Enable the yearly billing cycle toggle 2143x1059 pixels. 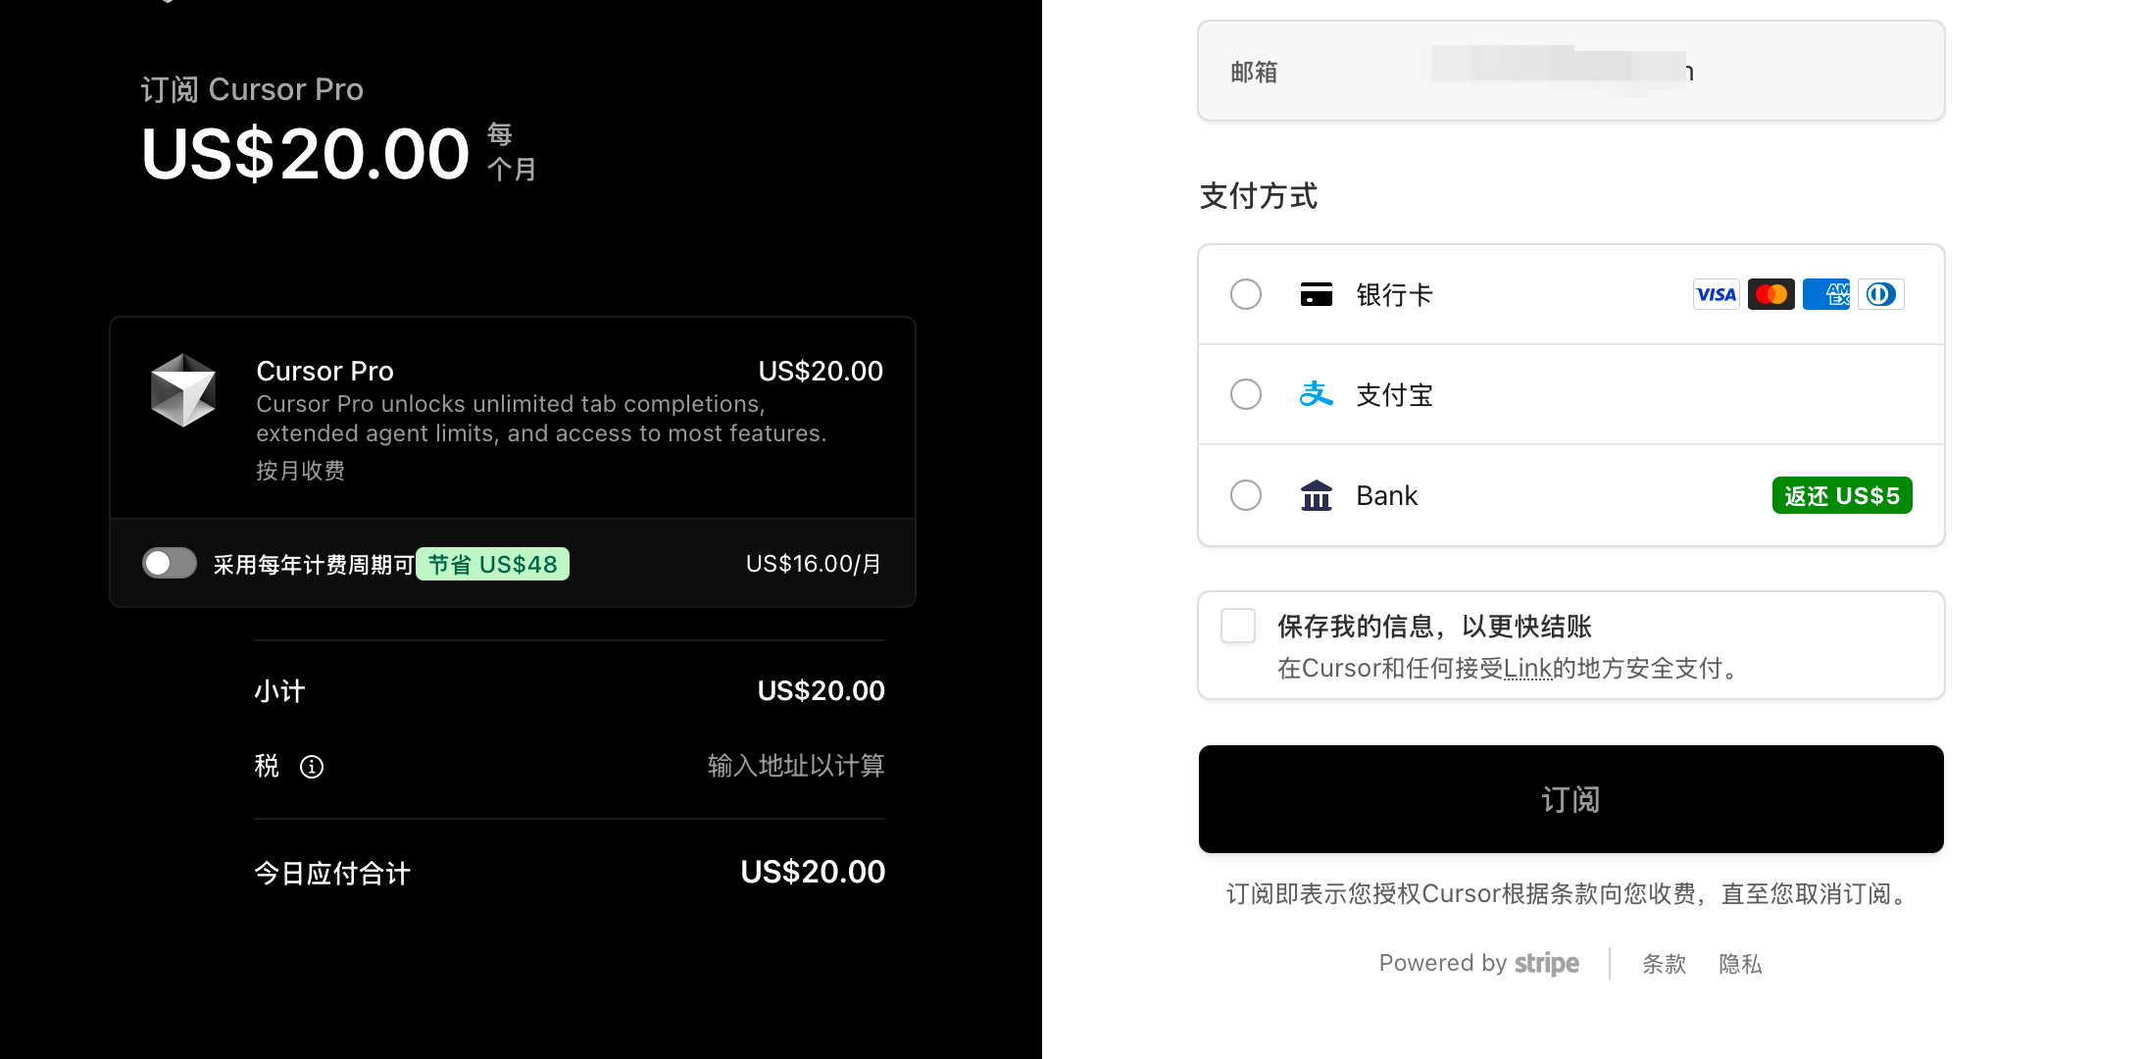click(x=169, y=563)
